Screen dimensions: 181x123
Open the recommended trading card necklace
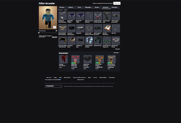point(112,59)
